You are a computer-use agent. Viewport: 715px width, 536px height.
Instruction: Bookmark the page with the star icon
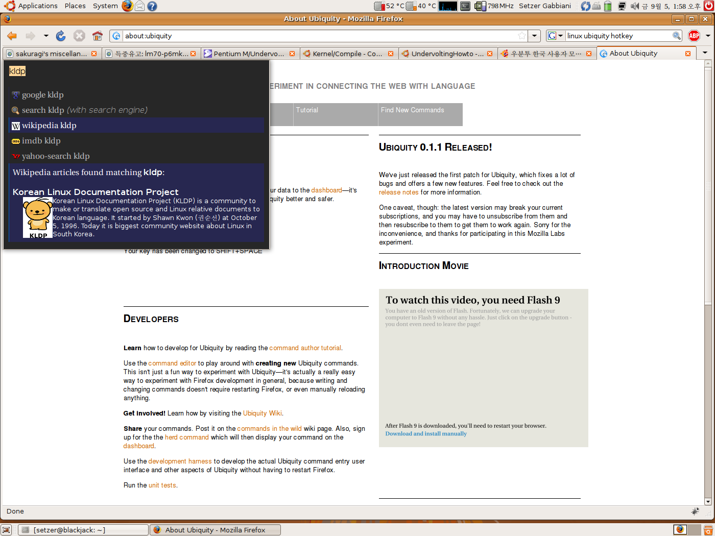click(522, 36)
